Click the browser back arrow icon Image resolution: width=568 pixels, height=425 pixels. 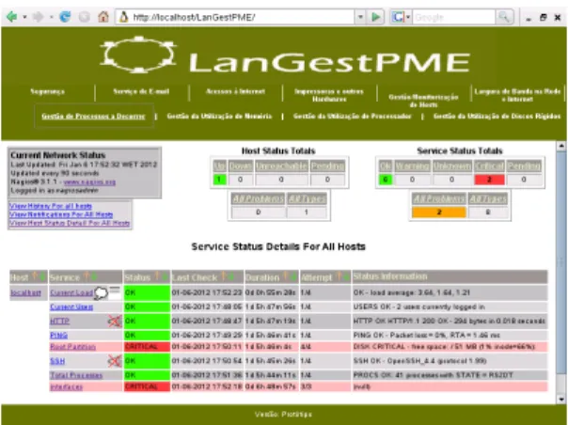(x=12, y=17)
